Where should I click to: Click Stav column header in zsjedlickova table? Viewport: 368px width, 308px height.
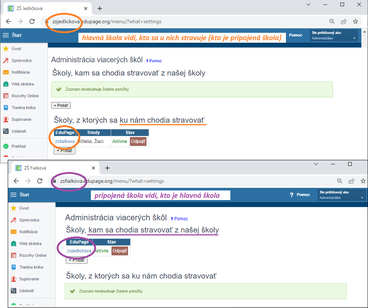coord(112,242)
